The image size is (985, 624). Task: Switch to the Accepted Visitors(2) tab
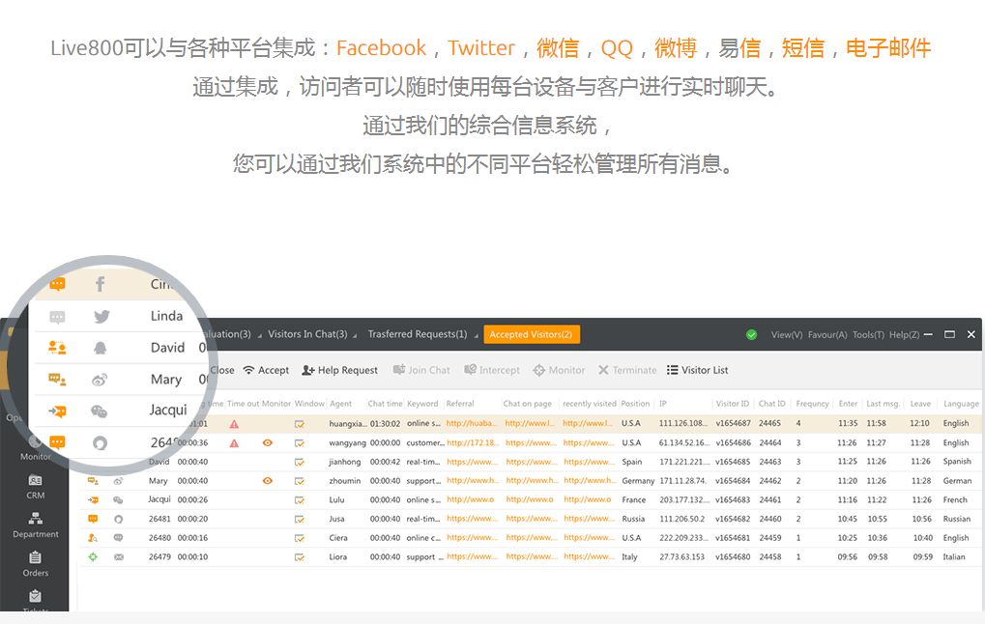[x=531, y=333]
